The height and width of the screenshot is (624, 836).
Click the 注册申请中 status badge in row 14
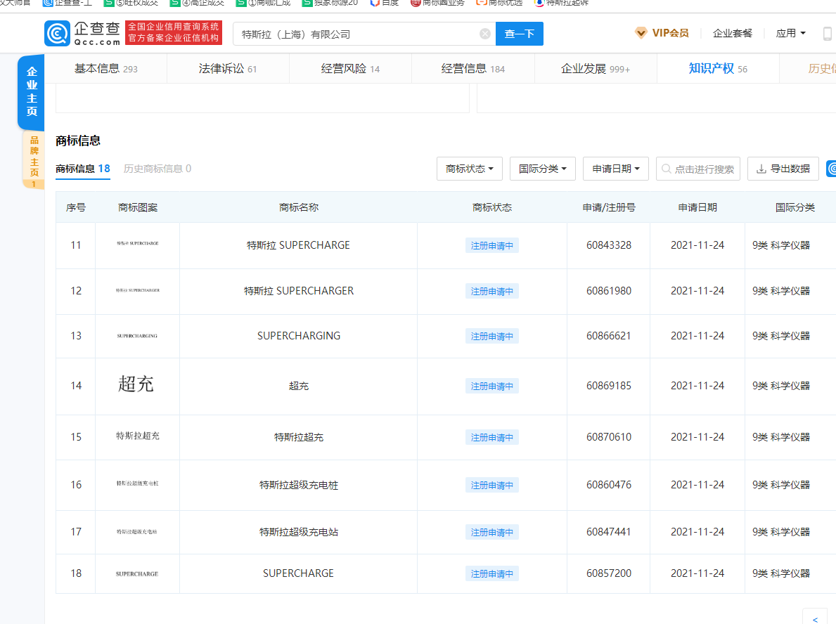[x=491, y=386]
